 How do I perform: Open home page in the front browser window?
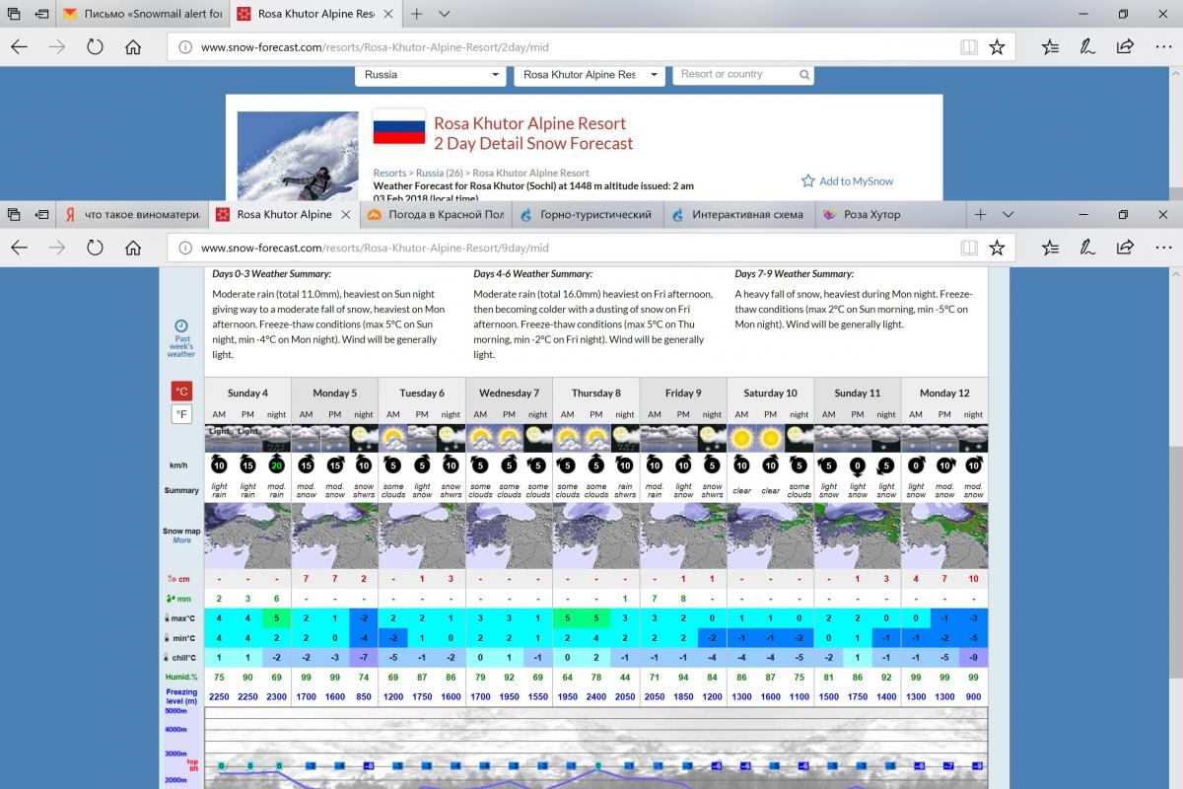tap(133, 248)
